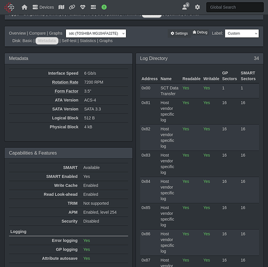
Task: Click the TRIM Not supported value
Action: [96, 203]
